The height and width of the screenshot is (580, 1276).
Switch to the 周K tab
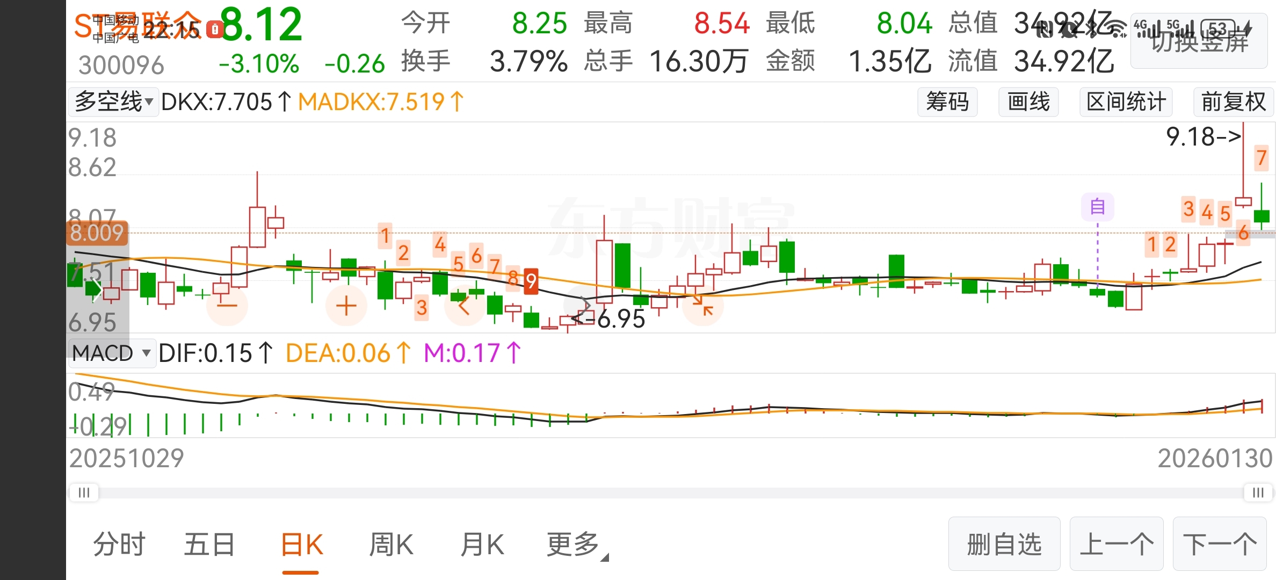tap(391, 545)
